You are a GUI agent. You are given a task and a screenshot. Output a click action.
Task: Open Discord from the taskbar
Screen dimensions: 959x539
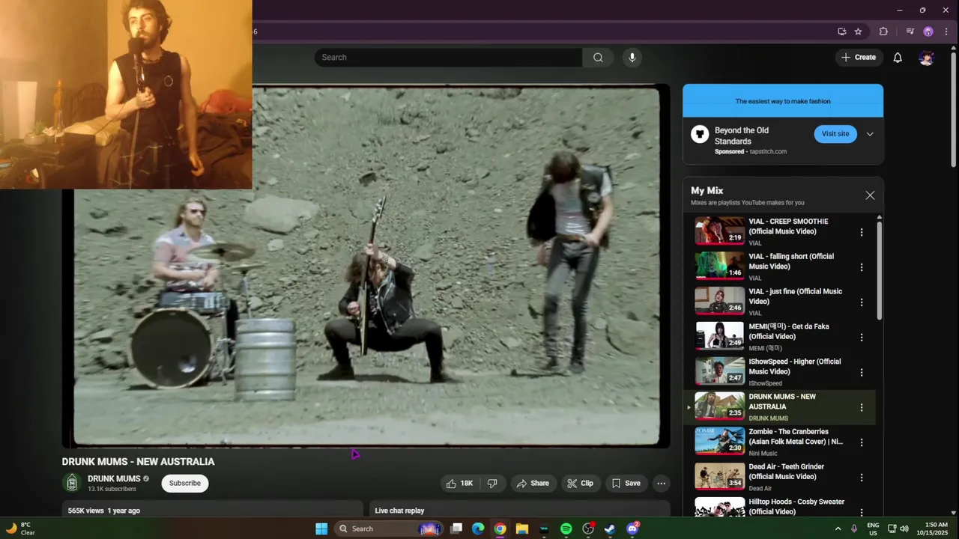[632, 529]
